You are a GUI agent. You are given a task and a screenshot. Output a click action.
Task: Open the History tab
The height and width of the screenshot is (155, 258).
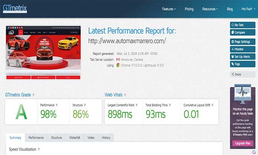[x=106, y=138]
